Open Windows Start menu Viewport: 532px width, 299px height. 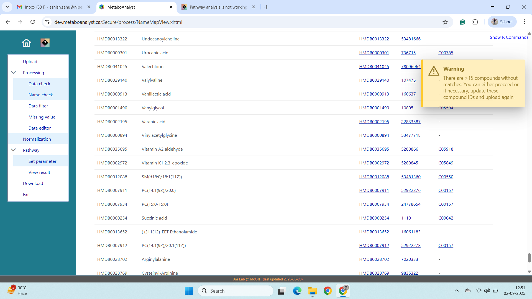pos(189,291)
